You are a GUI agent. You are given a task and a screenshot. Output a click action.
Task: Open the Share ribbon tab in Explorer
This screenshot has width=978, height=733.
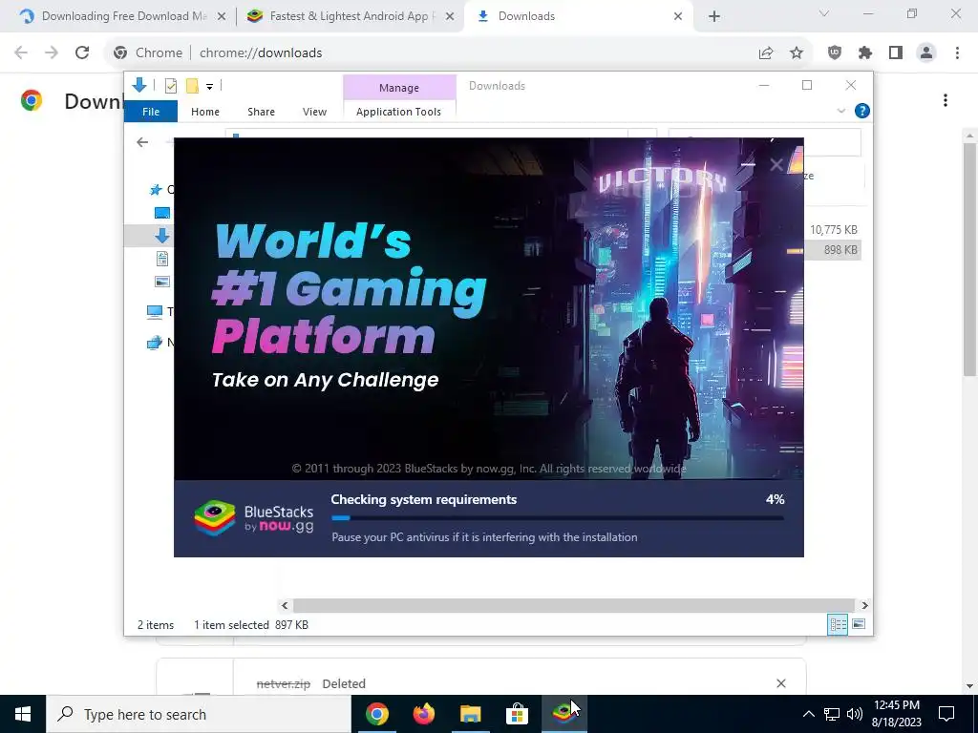click(261, 112)
